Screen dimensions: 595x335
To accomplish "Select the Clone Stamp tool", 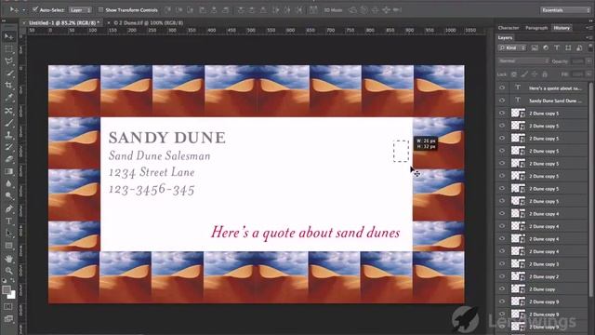I will (x=8, y=135).
